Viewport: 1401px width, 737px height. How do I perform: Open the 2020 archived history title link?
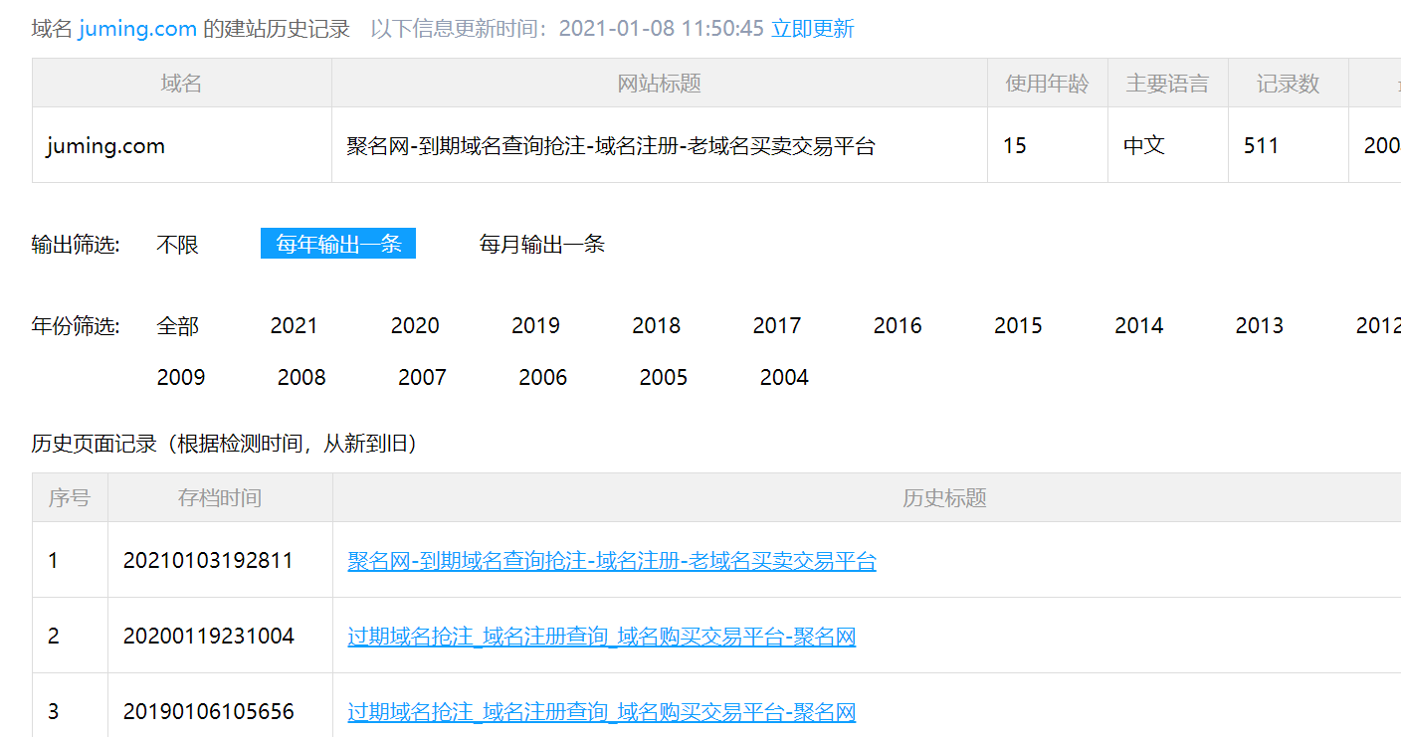coord(601,637)
